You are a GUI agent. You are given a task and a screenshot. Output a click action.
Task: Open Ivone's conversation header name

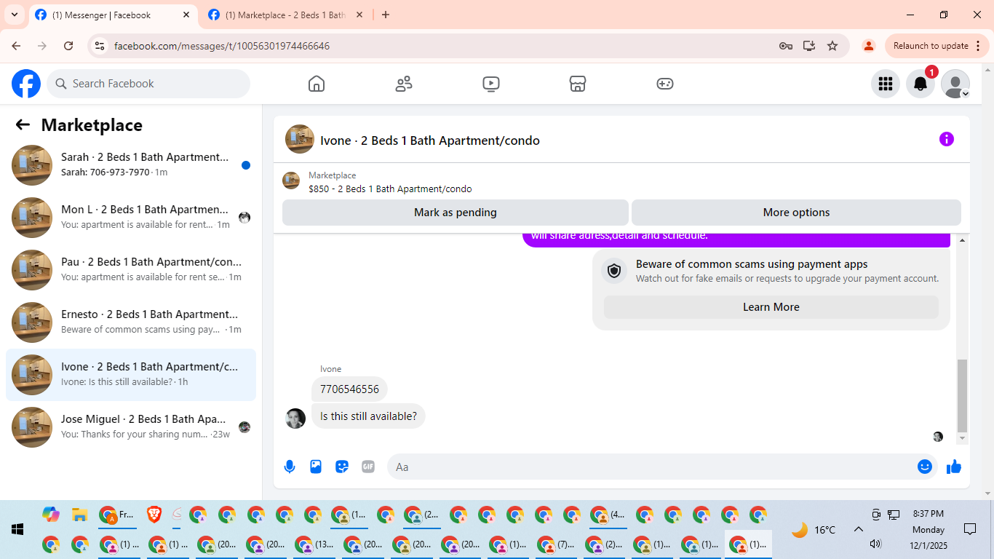pyautogui.click(x=430, y=140)
